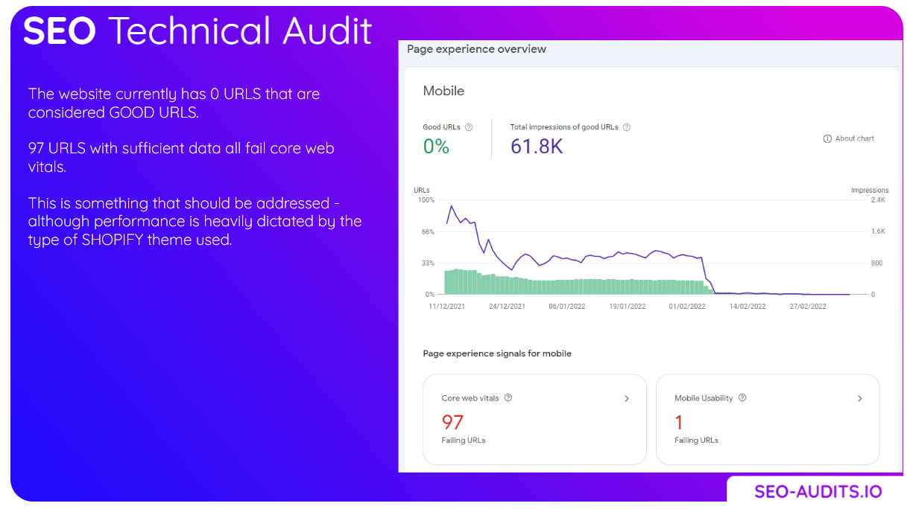Image resolution: width=913 pixels, height=509 pixels.
Task: Select the Good URLs 0% metric
Action: click(x=436, y=147)
